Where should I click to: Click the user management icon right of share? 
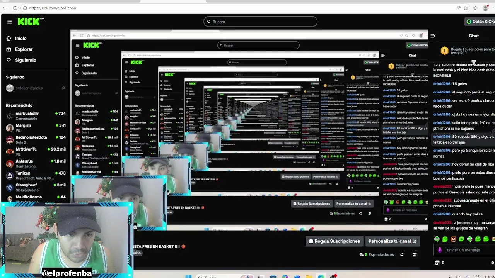click(415, 255)
